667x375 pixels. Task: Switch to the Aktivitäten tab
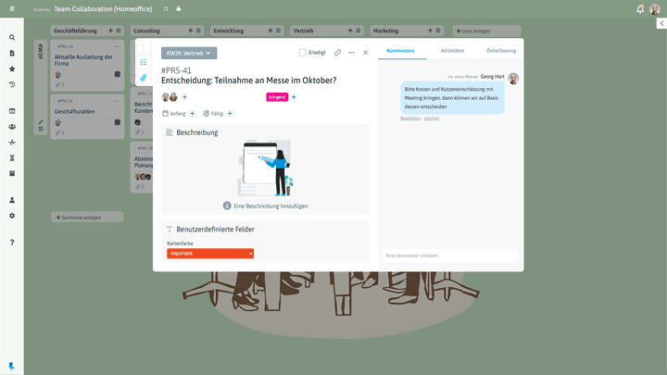[x=453, y=50]
